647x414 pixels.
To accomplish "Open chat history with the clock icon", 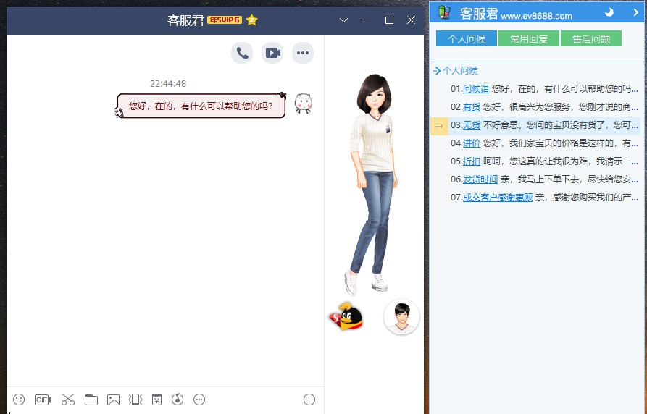I will coord(309,400).
